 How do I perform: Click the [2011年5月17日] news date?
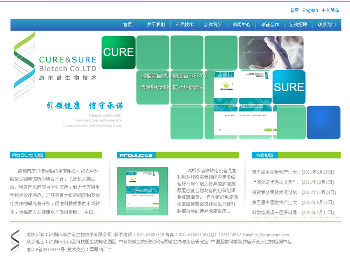(318, 212)
